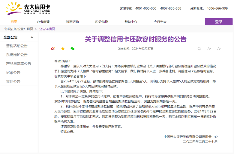The height and width of the screenshot is (154, 234).
Task: Click publish date 2024年02月27日
Action: pos(143,49)
